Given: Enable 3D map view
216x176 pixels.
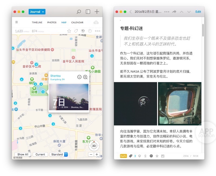Looking at the screenshot, I should [94, 145].
